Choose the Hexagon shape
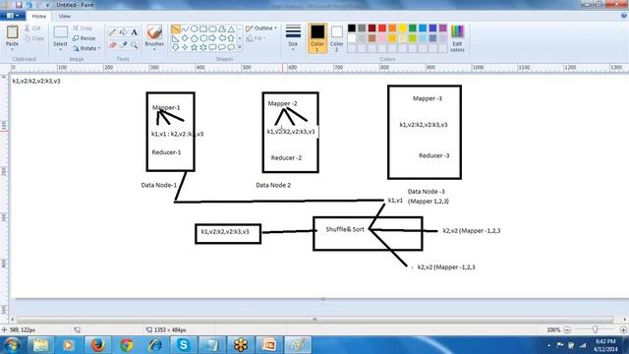This screenshot has height=354, width=629. pyautogui.click(x=203, y=38)
